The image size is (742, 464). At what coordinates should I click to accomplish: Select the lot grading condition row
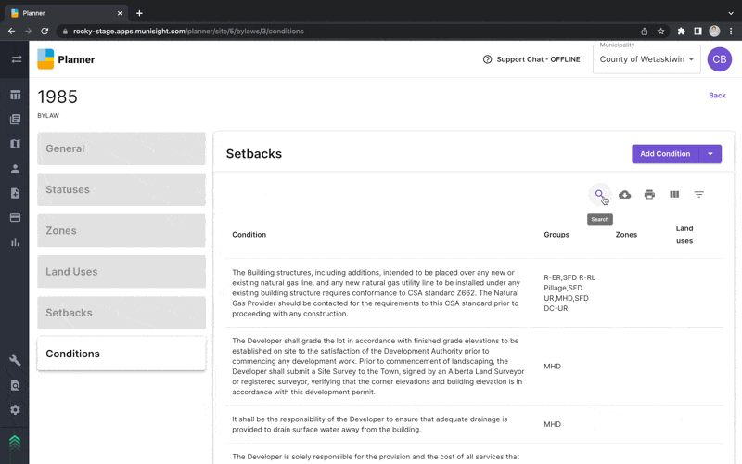click(x=475, y=366)
